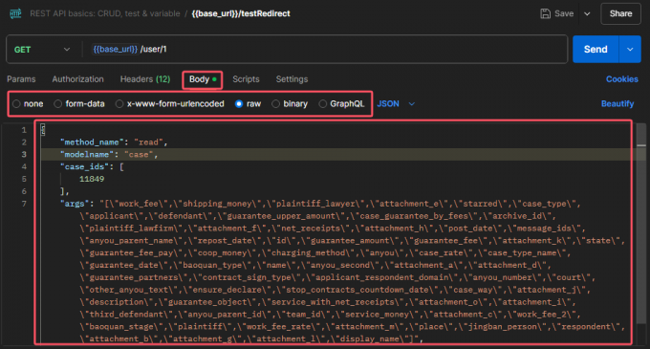Click the "args" key in editor

[75, 204]
